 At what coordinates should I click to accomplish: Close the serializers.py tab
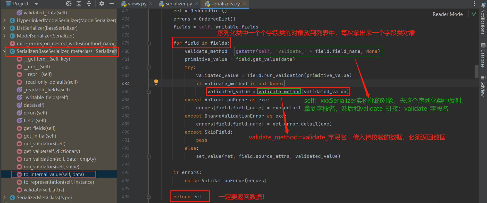(244, 4)
